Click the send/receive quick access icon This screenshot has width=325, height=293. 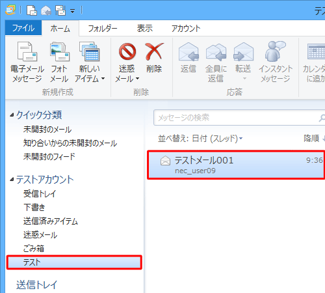coord(60,10)
